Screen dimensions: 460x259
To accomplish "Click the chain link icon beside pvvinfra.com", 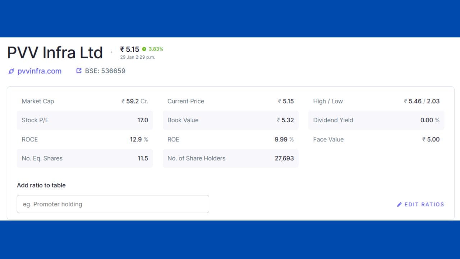I will [x=11, y=71].
